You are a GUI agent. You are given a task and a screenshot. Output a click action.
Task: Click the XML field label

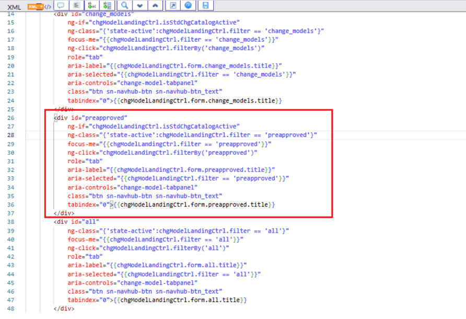(x=14, y=7)
